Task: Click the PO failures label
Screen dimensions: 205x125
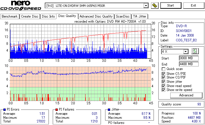Action: pyautogui.click(x=116, y=123)
